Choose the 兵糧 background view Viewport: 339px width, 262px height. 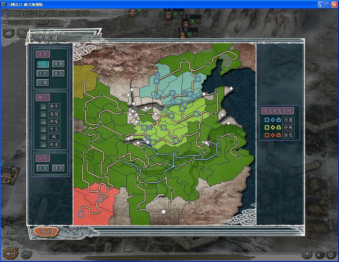coord(43,83)
